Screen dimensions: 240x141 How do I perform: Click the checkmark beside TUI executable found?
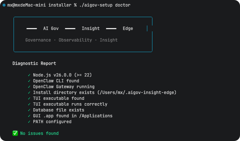29,98
